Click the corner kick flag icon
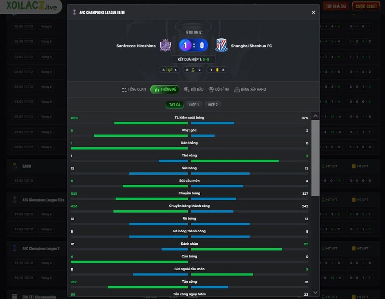 click(193, 70)
